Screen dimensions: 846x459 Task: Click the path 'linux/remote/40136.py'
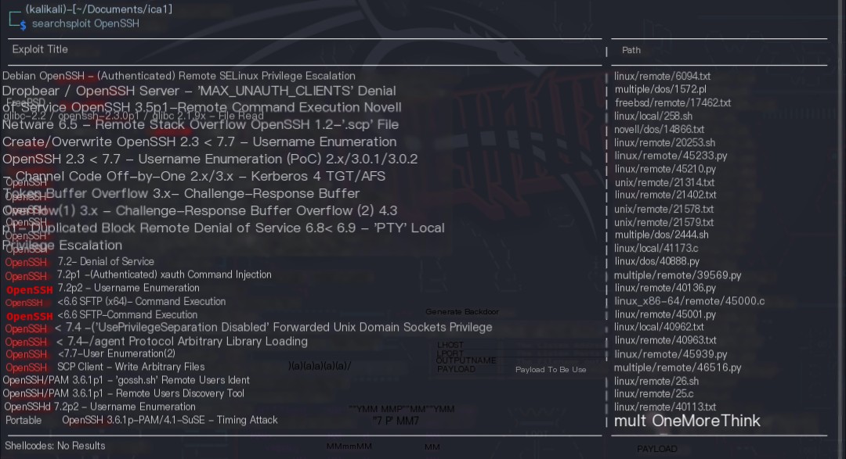pos(665,289)
